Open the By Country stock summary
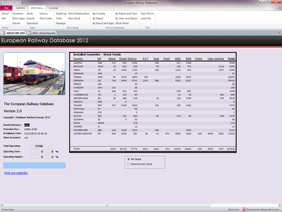Image resolution: width=282 pixels, height=212 pixels. click(x=99, y=13)
